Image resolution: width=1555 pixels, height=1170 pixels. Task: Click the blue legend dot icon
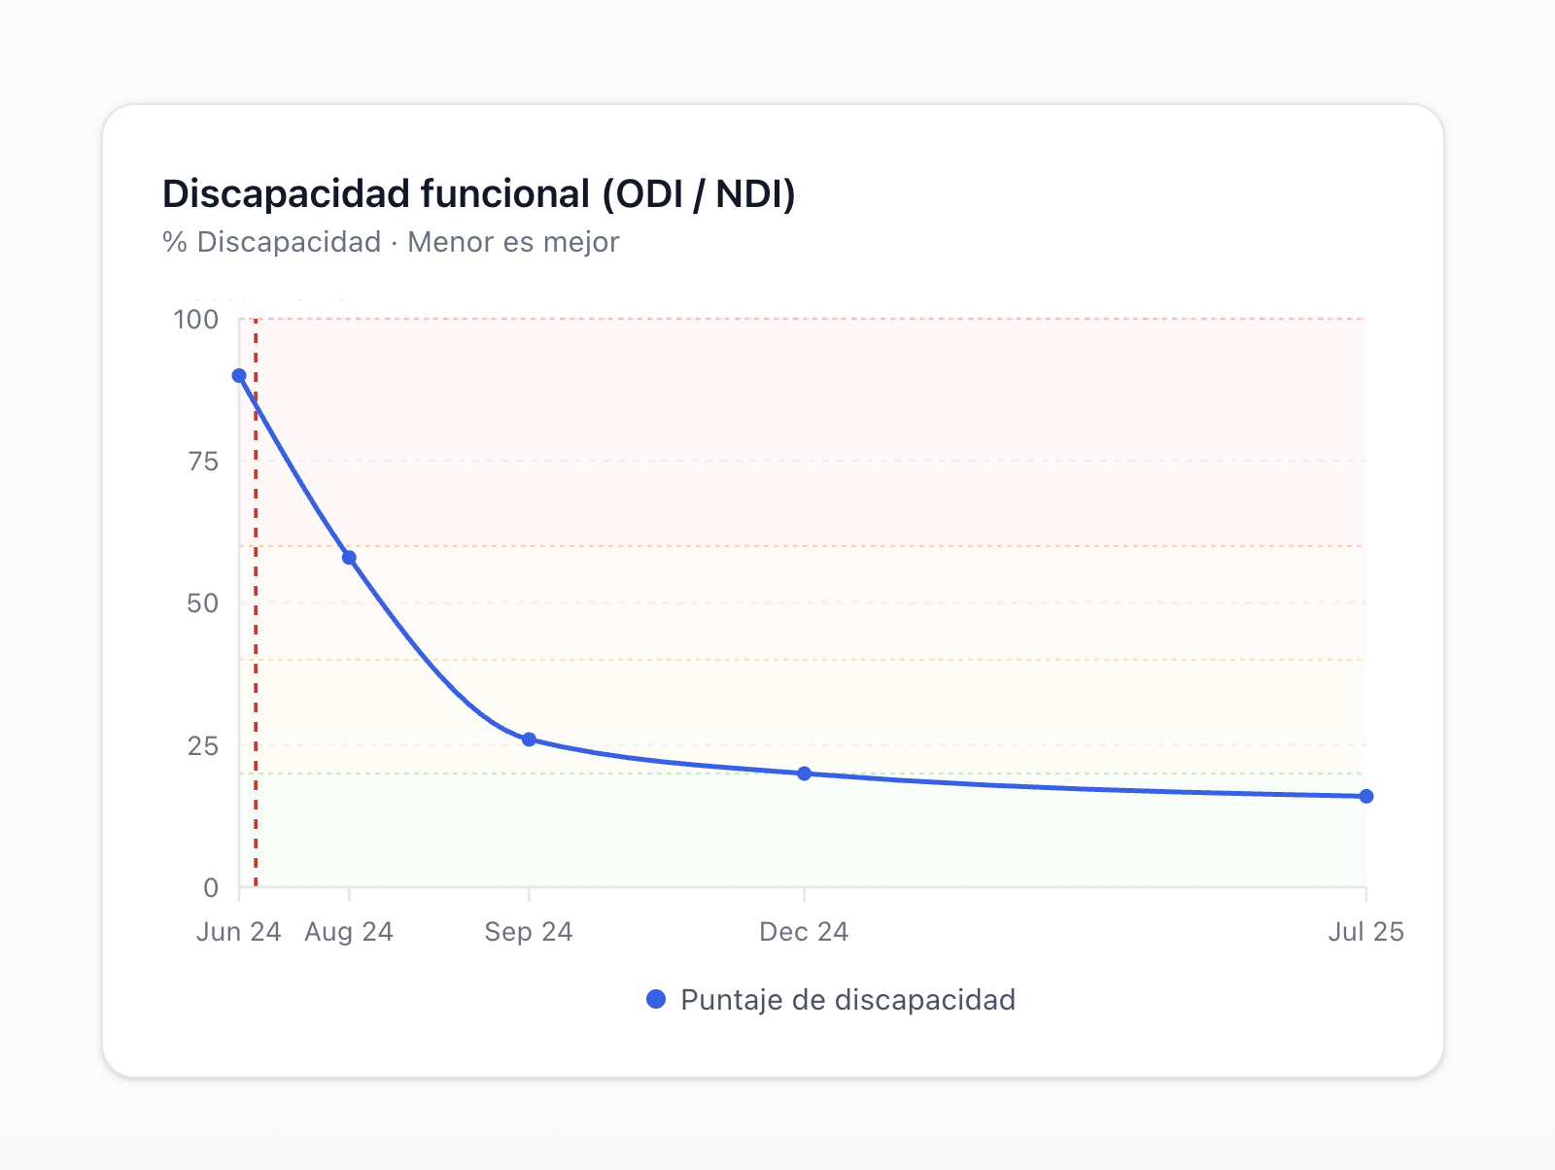pyautogui.click(x=656, y=999)
